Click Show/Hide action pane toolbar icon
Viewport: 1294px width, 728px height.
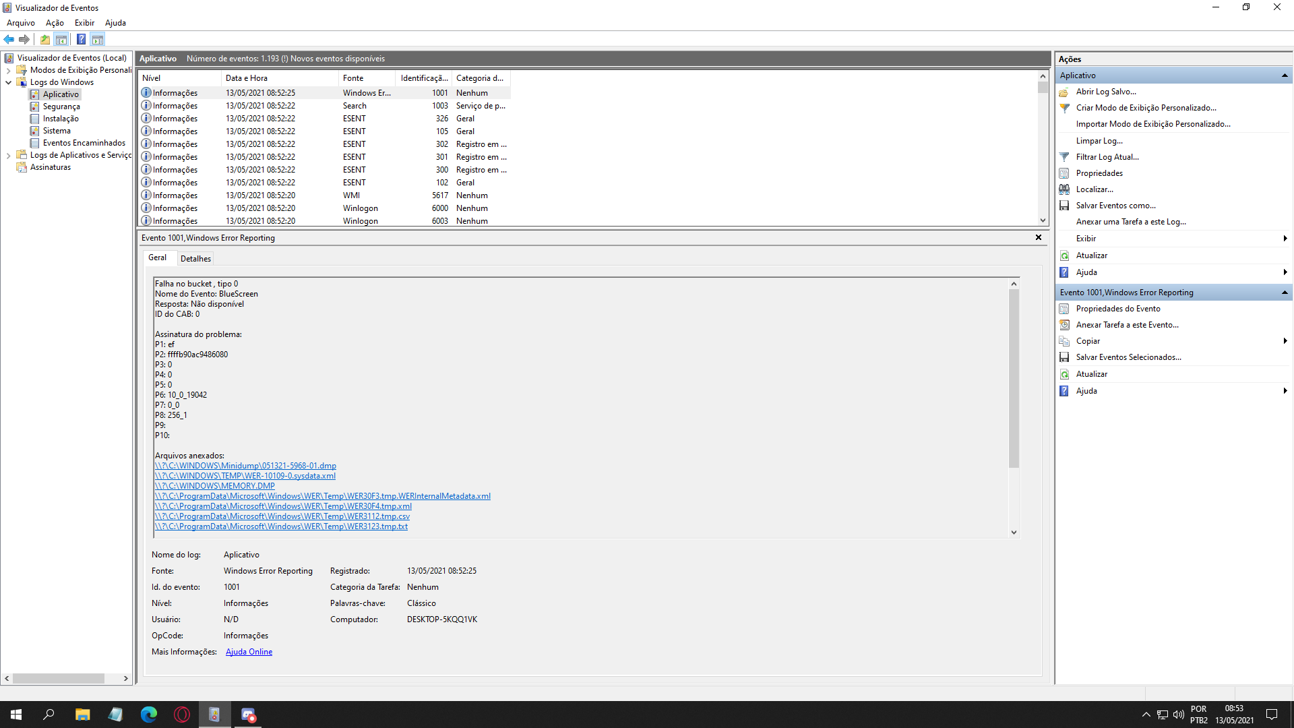(x=98, y=39)
